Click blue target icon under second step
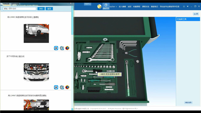Viewport: 201px width, 113px height. (56, 87)
